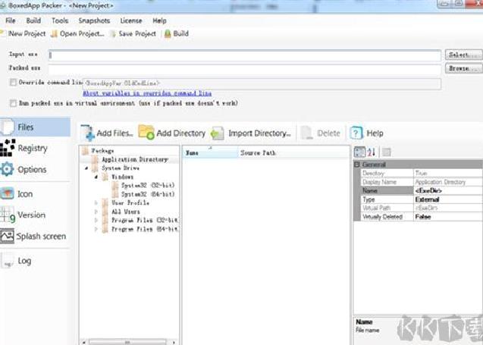Viewport: 483px width, 345px height.
Task: Select the Name property row
Action: pos(421,190)
